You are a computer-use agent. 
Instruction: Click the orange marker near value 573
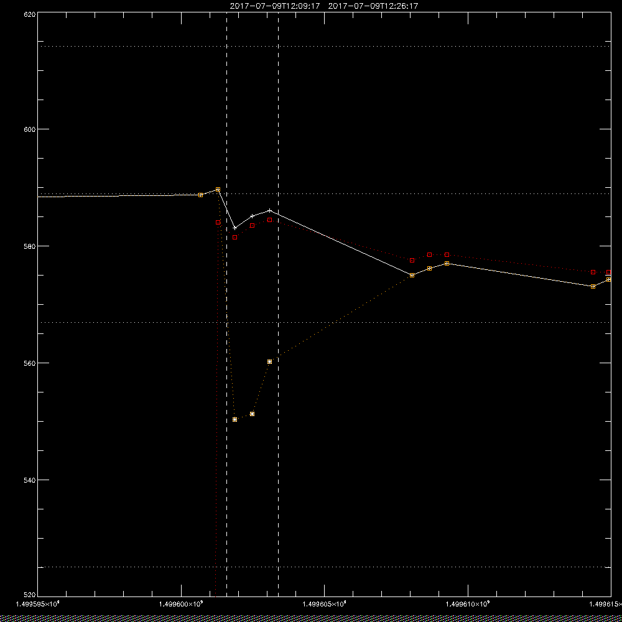593,286
